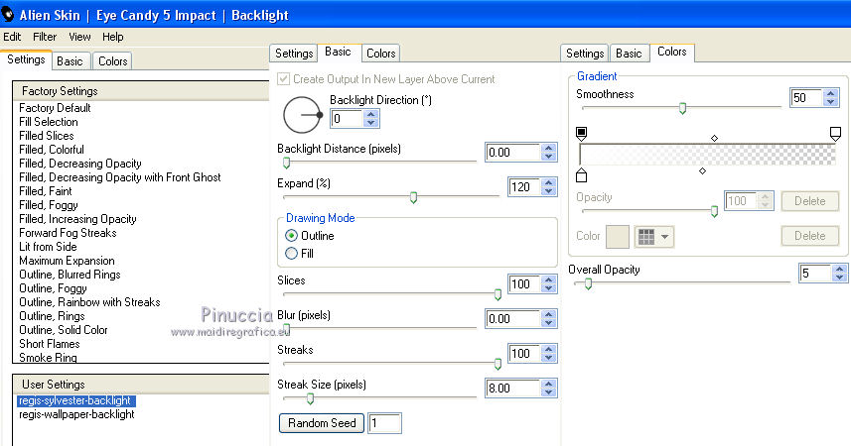Click the Smoothness slider handle
The height and width of the screenshot is (446, 851).
683,108
